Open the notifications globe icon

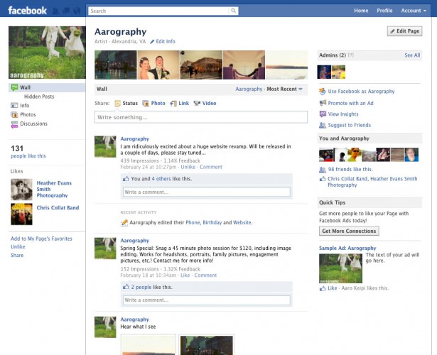tap(77, 11)
